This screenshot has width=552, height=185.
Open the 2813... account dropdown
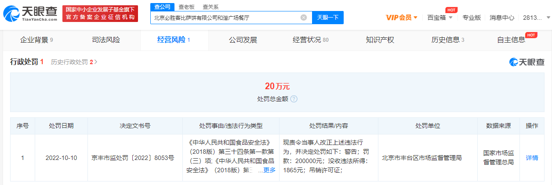point(537,18)
